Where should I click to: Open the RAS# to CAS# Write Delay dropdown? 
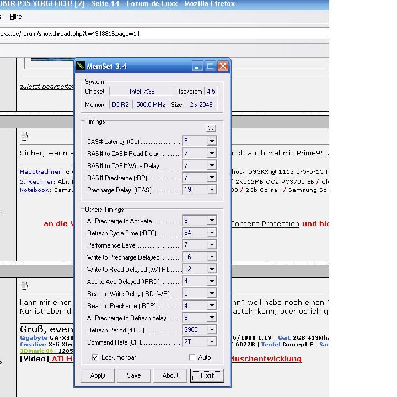pyautogui.click(x=212, y=165)
